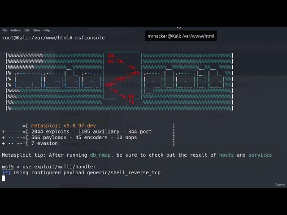Click the '2044 exploits' line
Screen dimensions: 287x215
(91, 132)
